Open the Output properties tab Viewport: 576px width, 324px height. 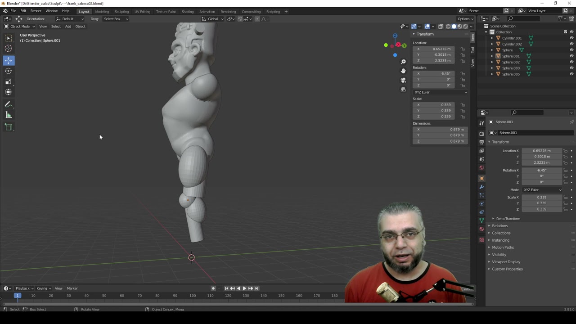(481, 142)
